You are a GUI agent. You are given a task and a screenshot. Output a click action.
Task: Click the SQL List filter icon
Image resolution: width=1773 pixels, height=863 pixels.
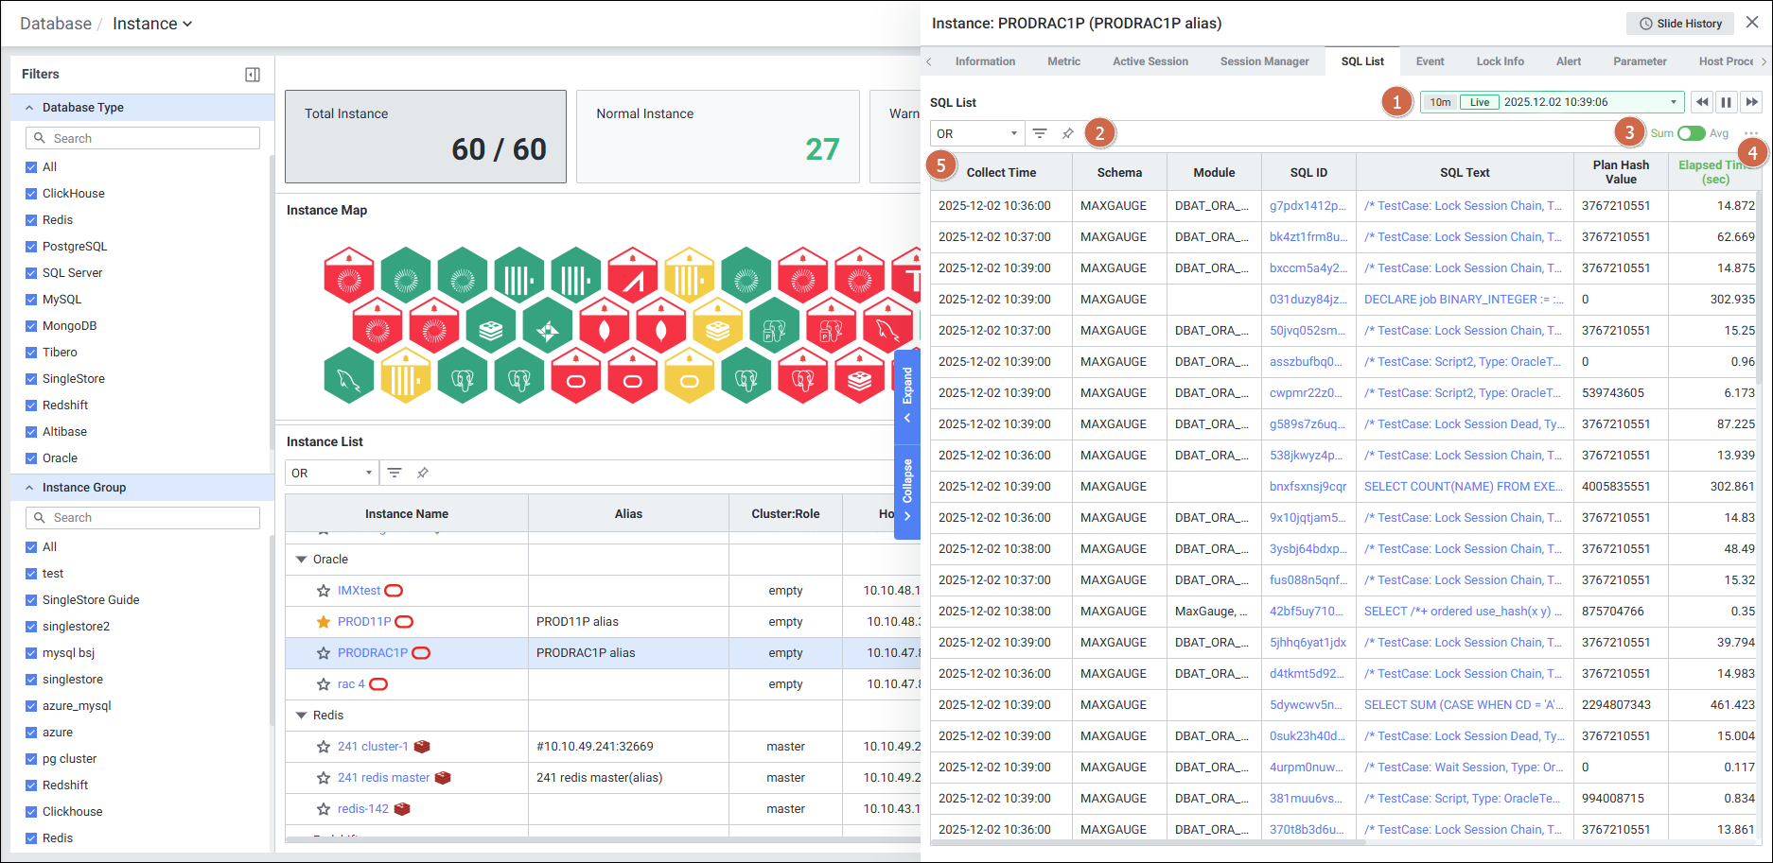(1039, 133)
